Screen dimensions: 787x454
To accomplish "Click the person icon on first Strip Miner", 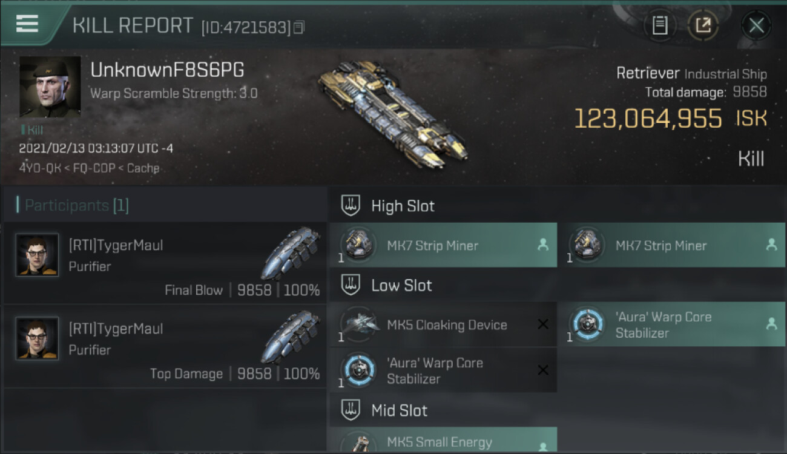I will point(542,245).
